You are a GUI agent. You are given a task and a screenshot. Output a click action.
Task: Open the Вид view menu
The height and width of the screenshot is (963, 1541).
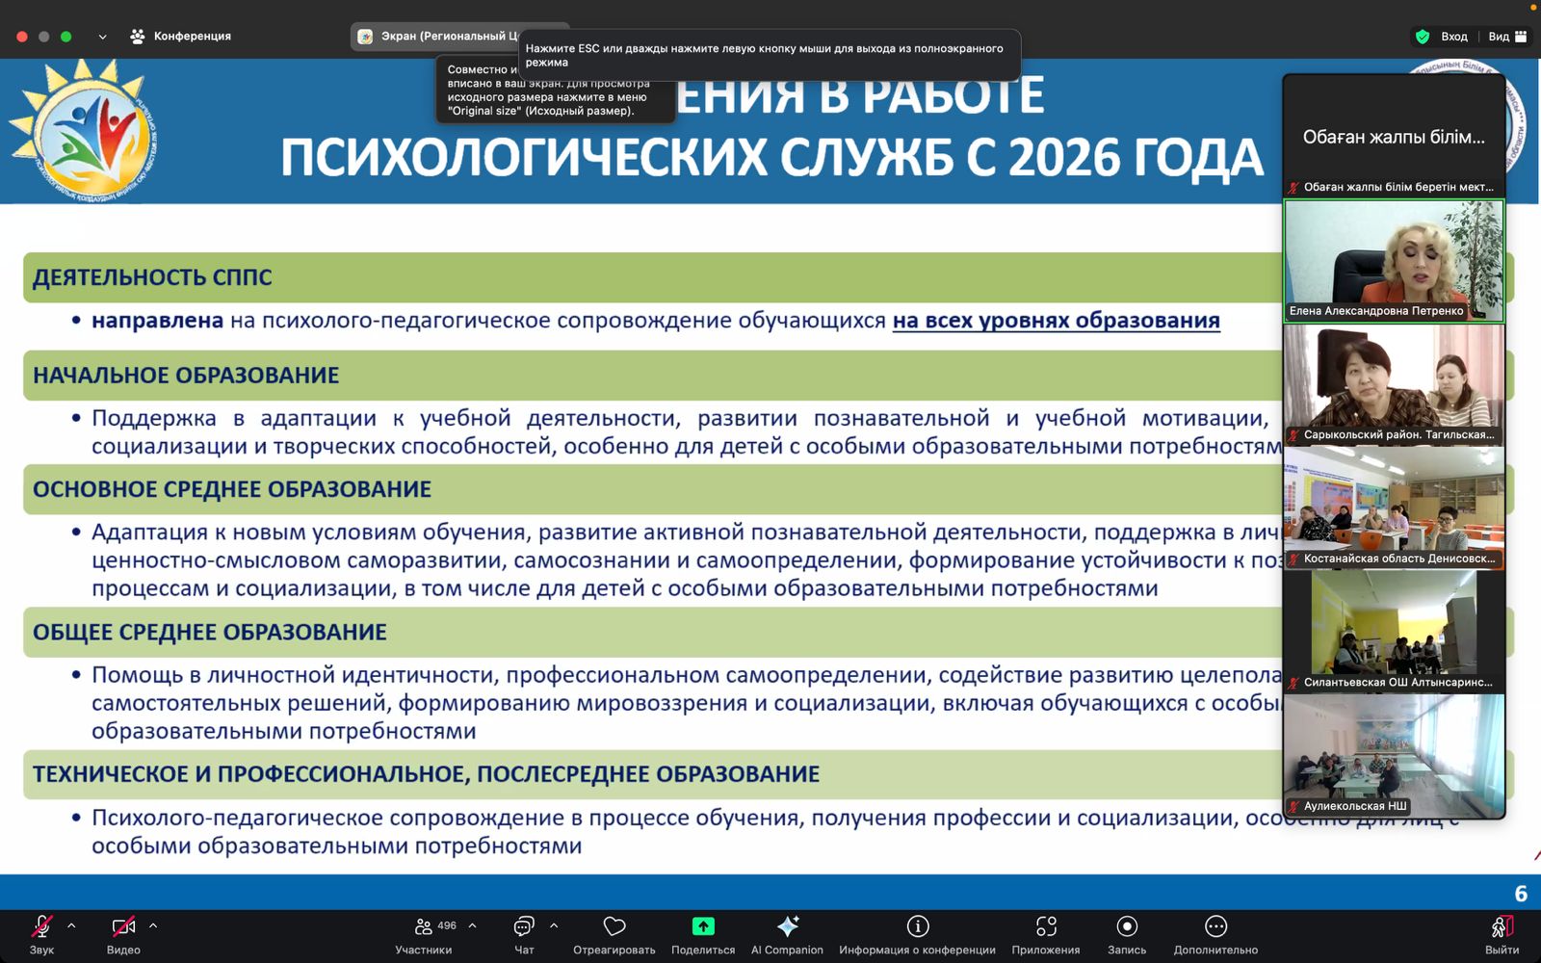coord(1507,37)
